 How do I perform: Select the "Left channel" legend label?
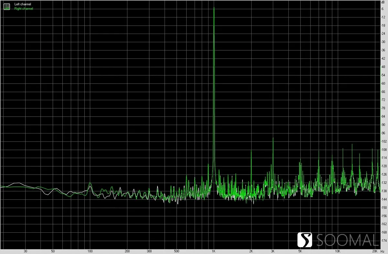[x=23, y=5]
